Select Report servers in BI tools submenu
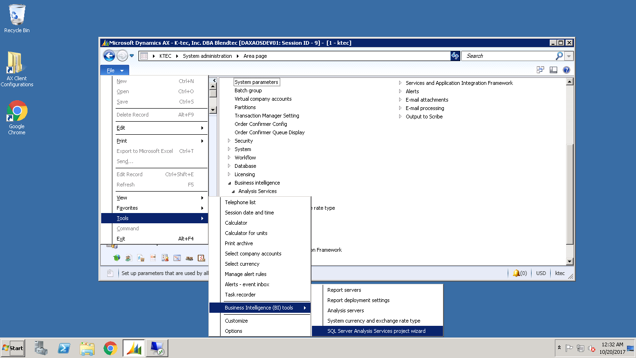636x358 pixels. [x=377, y=290]
